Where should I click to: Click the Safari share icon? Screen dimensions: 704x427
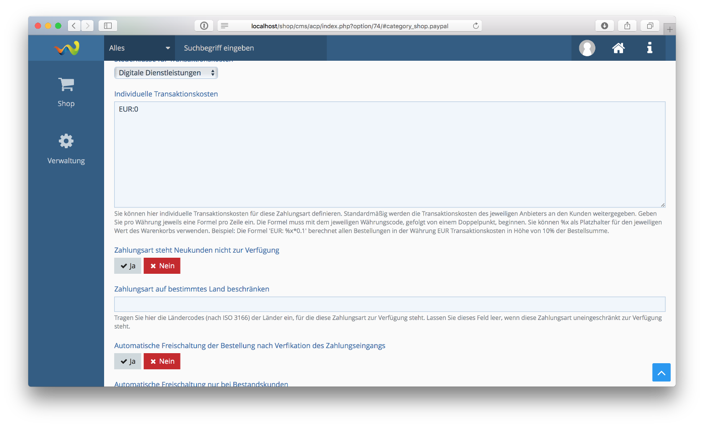[x=627, y=26]
